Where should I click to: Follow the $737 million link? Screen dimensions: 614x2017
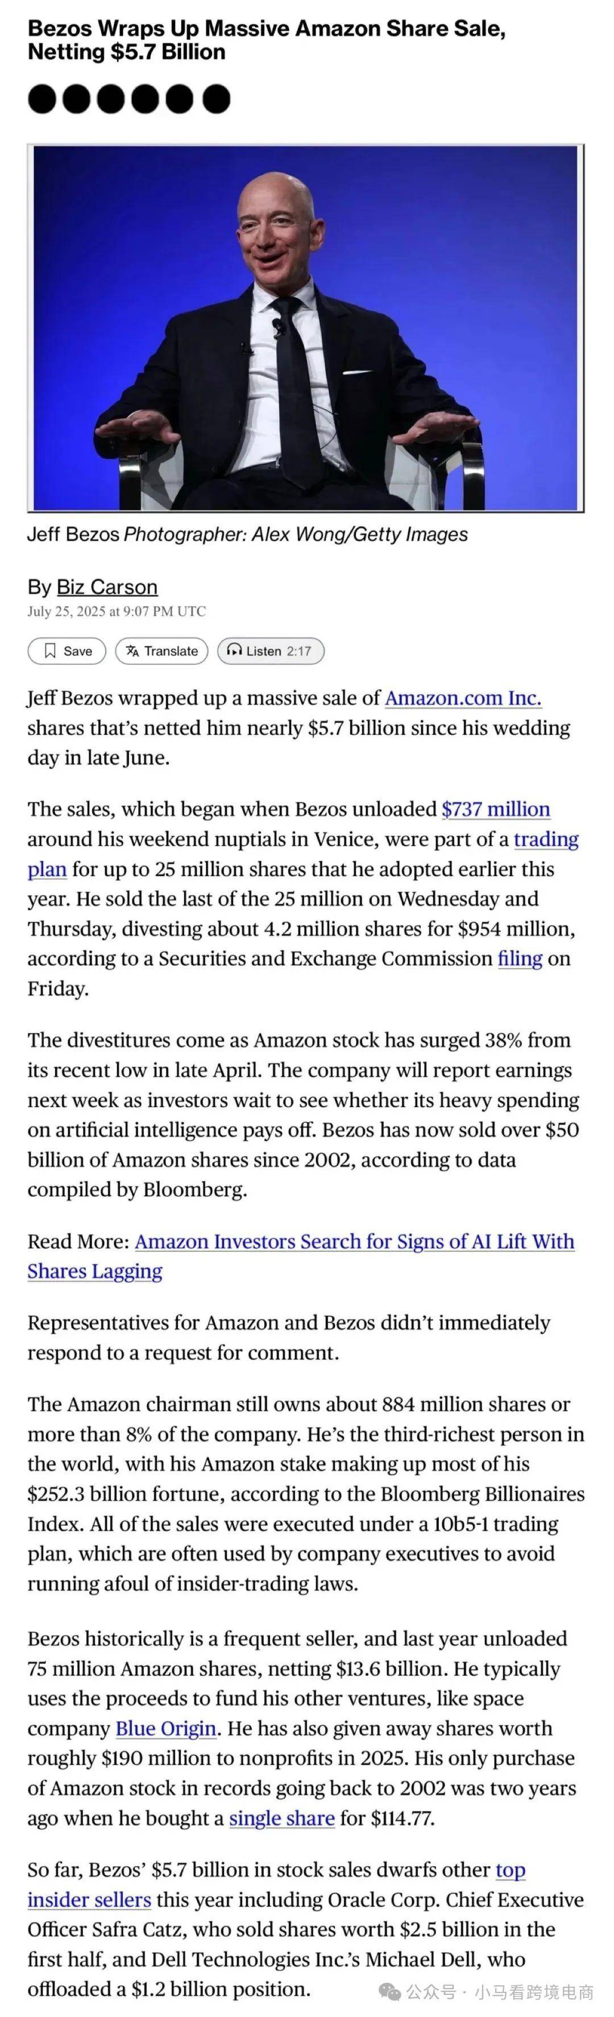pyautogui.click(x=496, y=809)
